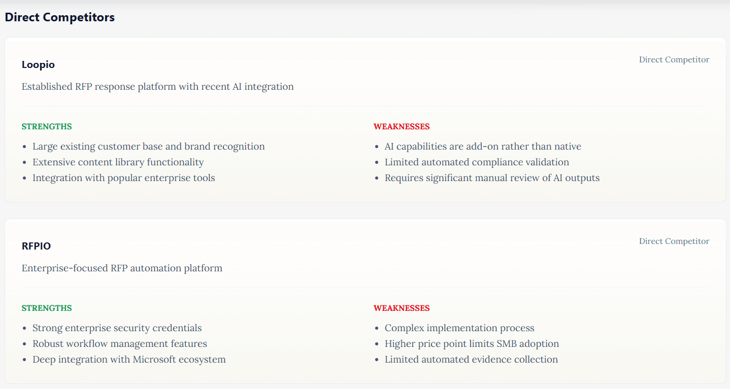The width and height of the screenshot is (730, 389).
Task: Click the Direct Competitor badge on Loopio card
Action: (674, 60)
